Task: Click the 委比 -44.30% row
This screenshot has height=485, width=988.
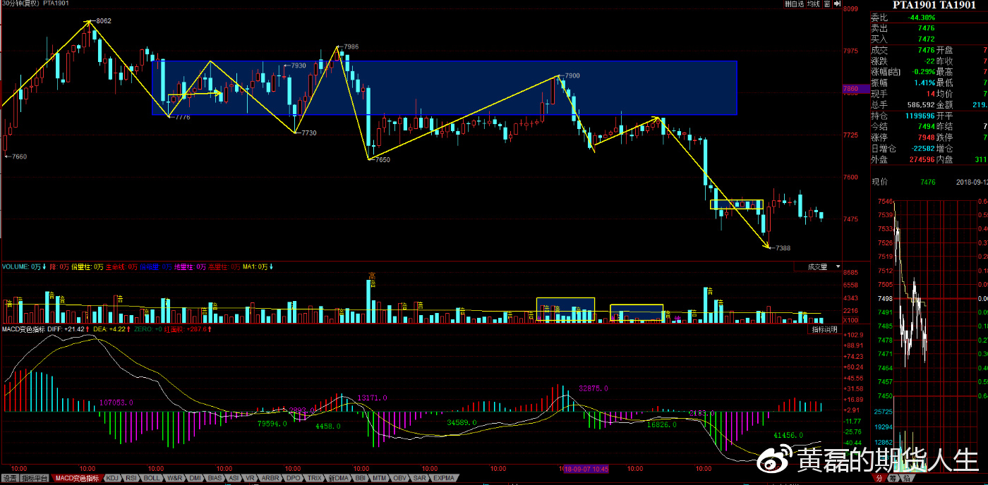Action: (x=929, y=17)
